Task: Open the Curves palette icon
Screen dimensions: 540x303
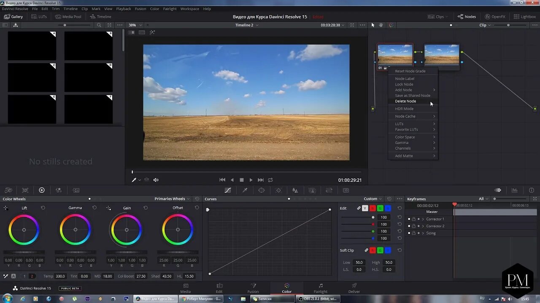Action: click(228, 190)
